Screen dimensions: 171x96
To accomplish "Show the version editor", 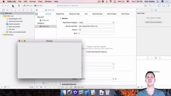I will click(x=154, y=6).
